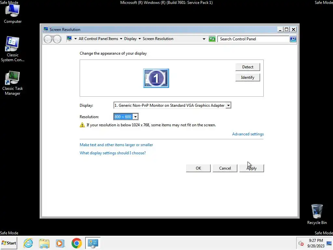Click the Forward navigation arrow
The height and width of the screenshot is (250, 333).
click(x=57, y=39)
